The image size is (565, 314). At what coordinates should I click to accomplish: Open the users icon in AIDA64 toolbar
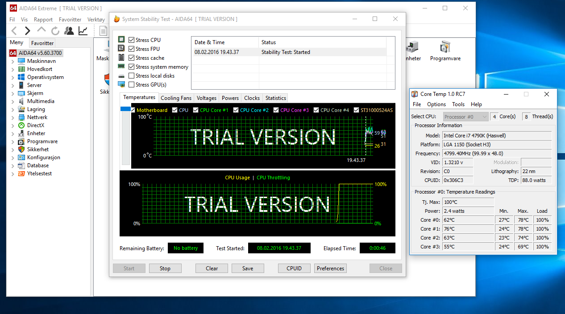coord(69,31)
